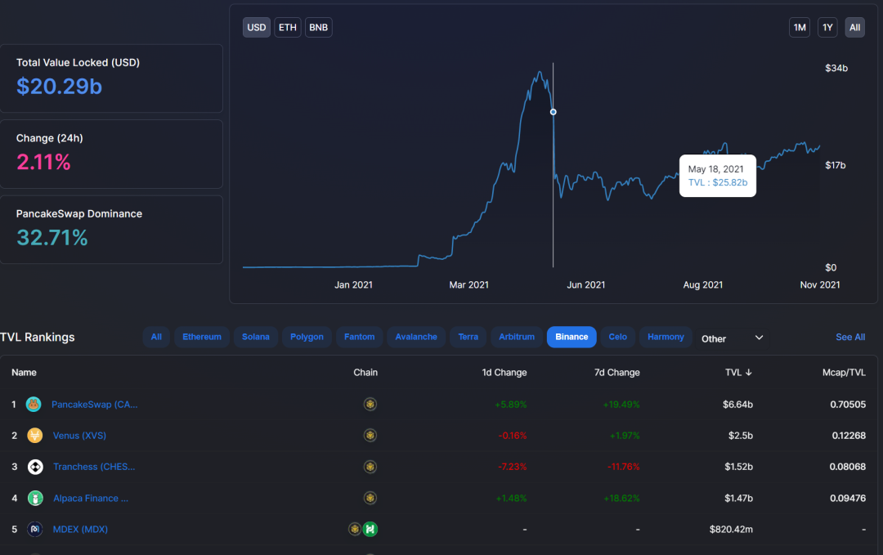Click PancakeSwap 1d change +5.89%

point(511,404)
